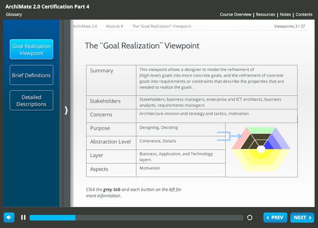Click the Viewpoints 3 / 27 counter
Screen dimensions: 318x228
point(290,26)
